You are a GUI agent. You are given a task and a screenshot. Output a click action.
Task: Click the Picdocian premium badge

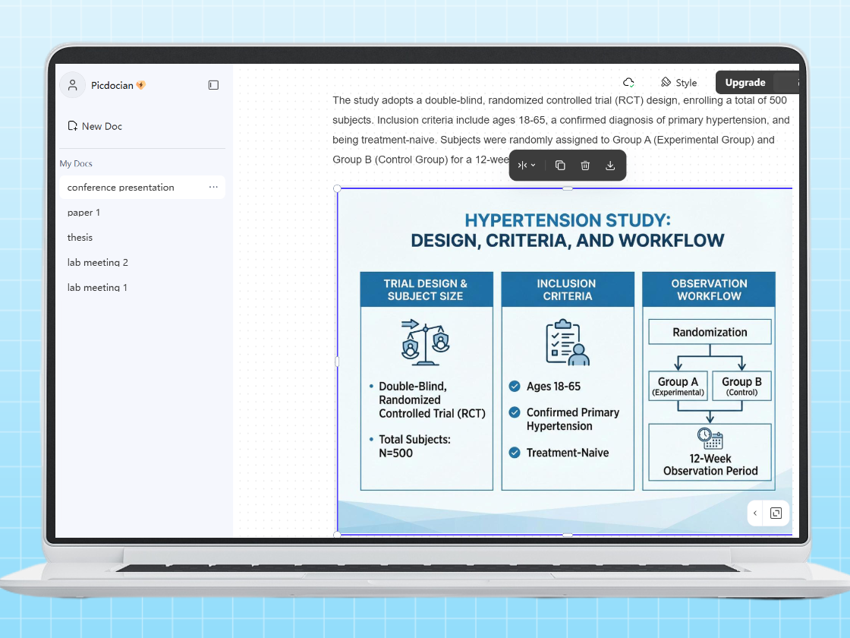point(142,84)
